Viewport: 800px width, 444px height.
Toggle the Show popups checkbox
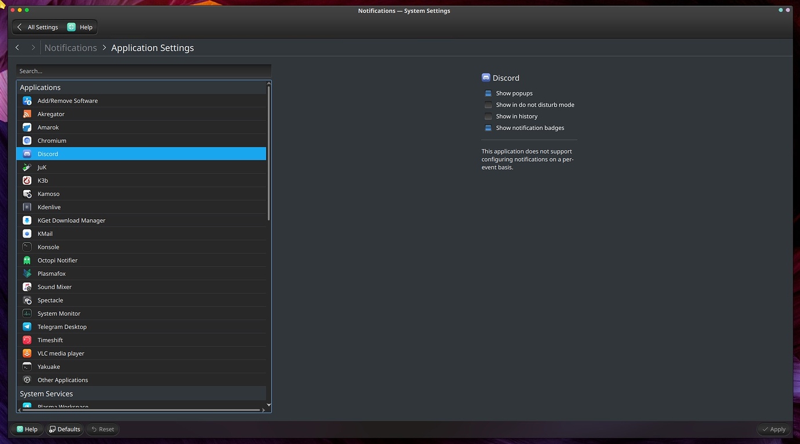pyautogui.click(x=488, y=93)
